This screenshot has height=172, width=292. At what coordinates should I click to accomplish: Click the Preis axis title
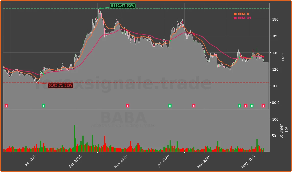(x=283, y=57)
